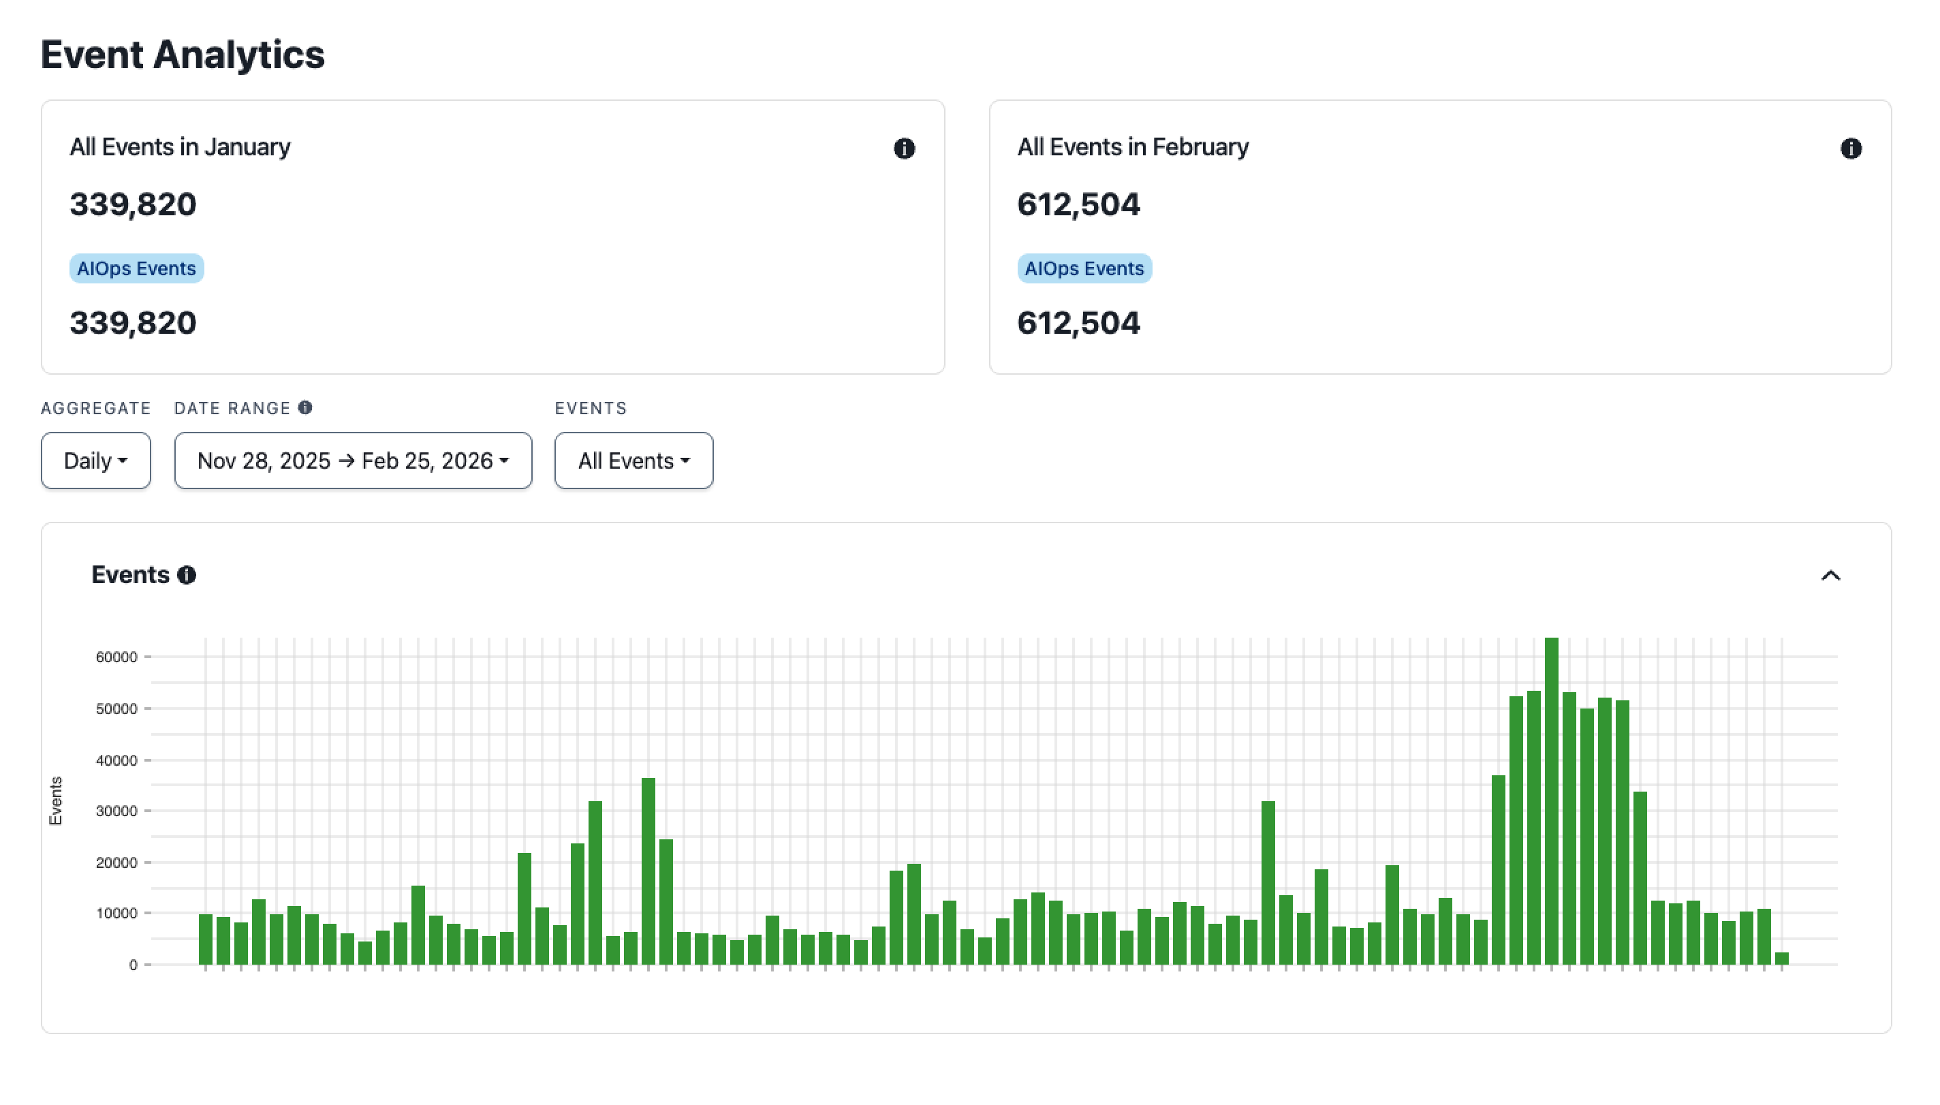Open the All Events filter dropdown
Image resolution: width=1940 pixels, height=1105 pixels.
(x=633, y=460)
